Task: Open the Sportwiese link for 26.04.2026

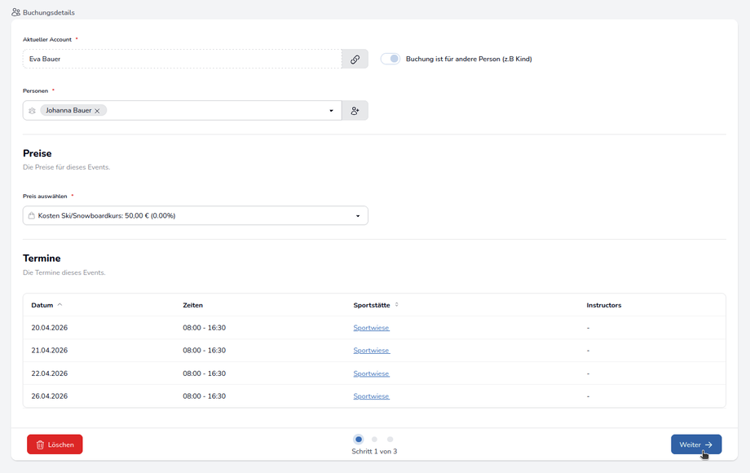Action: click(x=371, y=396)
